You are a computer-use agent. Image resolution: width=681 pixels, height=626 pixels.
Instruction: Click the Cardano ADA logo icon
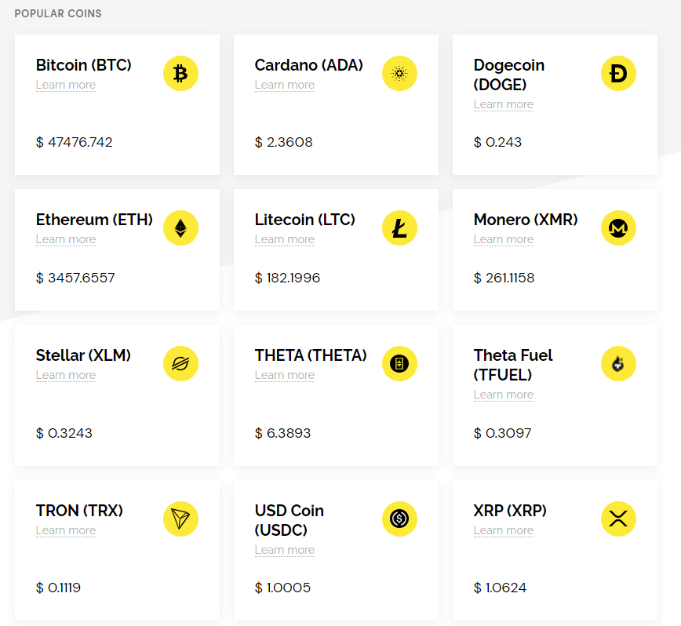click(399, 74)
